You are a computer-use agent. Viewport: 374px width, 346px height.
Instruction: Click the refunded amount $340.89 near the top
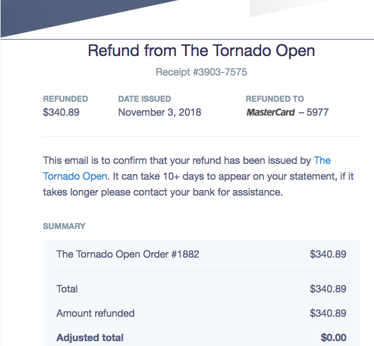[61, 113]
